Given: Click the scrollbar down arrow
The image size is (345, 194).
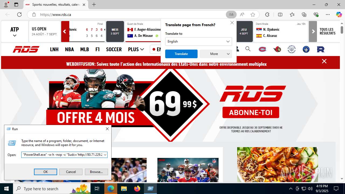Looking at the screenshot, I should (x=342, y=179).
